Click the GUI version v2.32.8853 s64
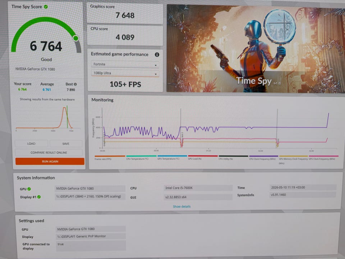345x259 pixels. tap(198, 197)
